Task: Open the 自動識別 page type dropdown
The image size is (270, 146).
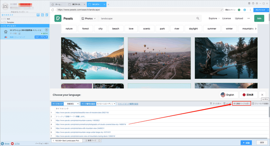Action: pos(72,104)
